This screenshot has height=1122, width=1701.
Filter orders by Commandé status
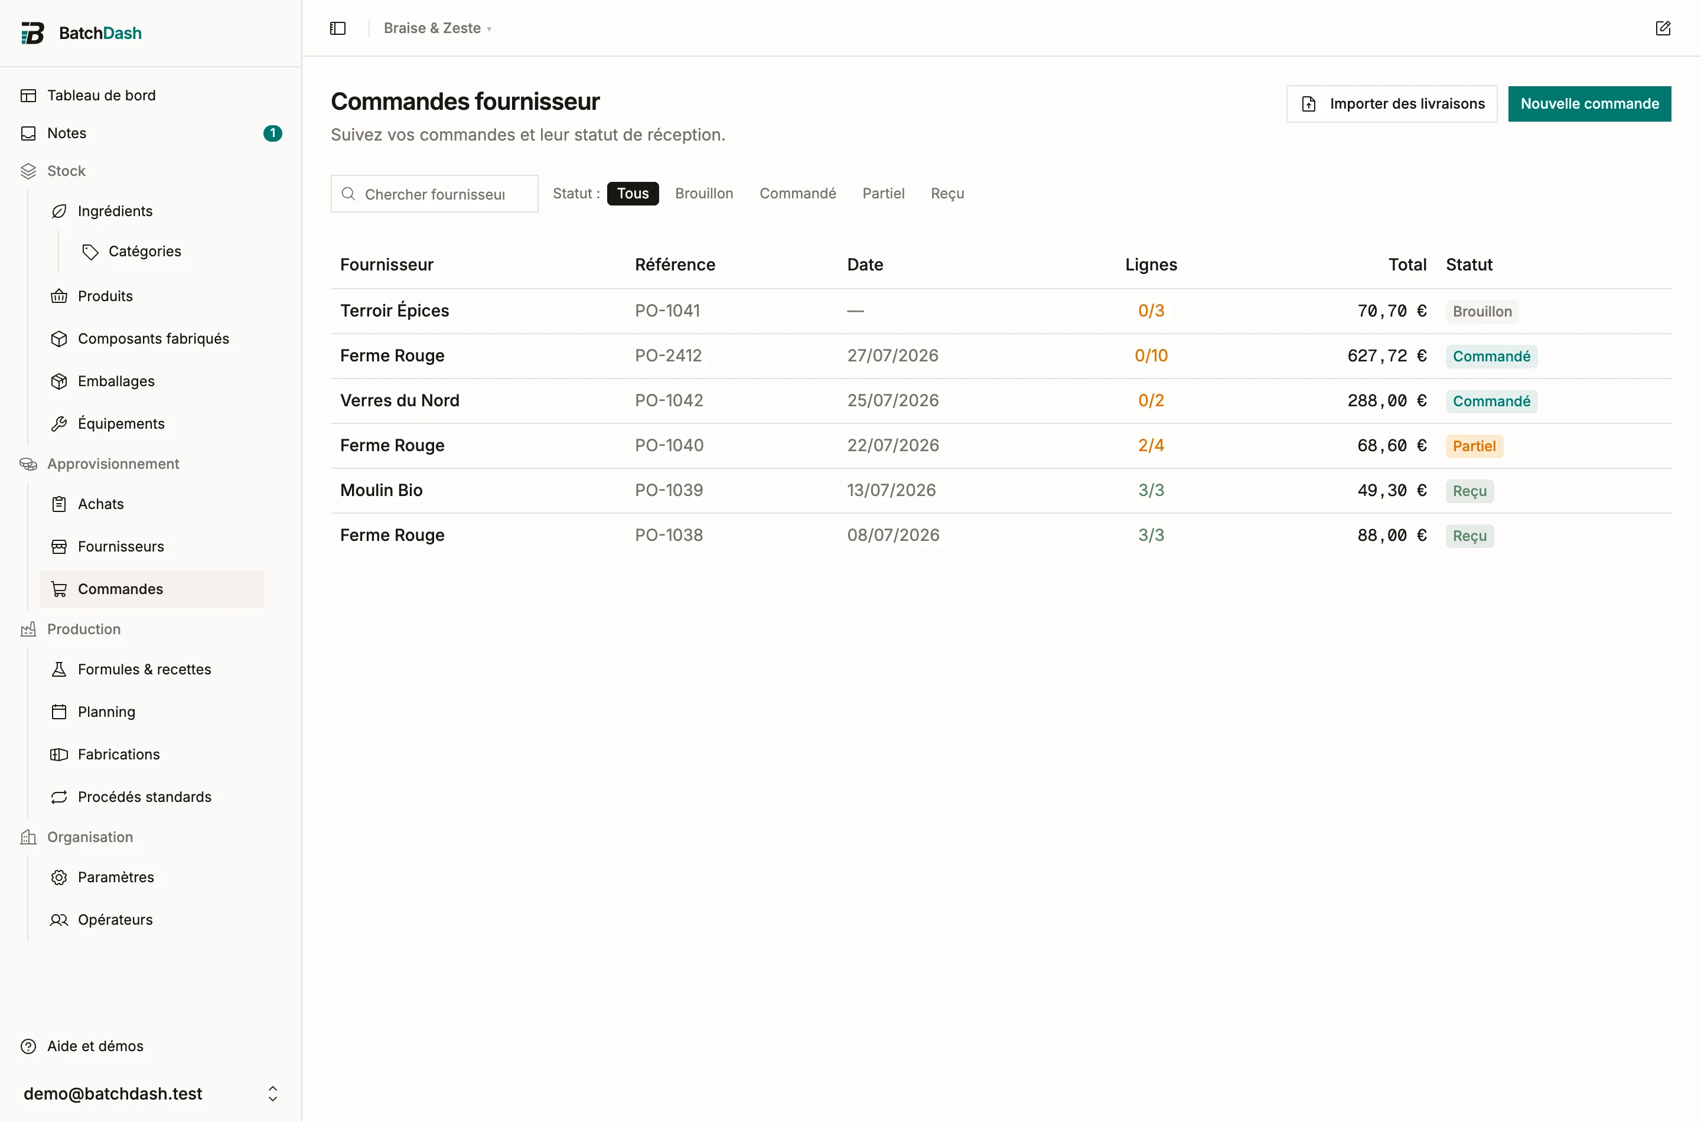[798, 193]
